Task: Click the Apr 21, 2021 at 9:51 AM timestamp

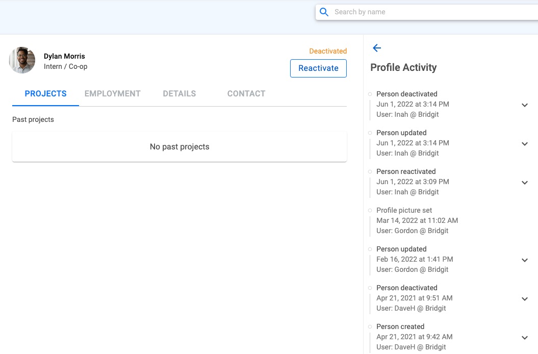Action: click(415, 298)
